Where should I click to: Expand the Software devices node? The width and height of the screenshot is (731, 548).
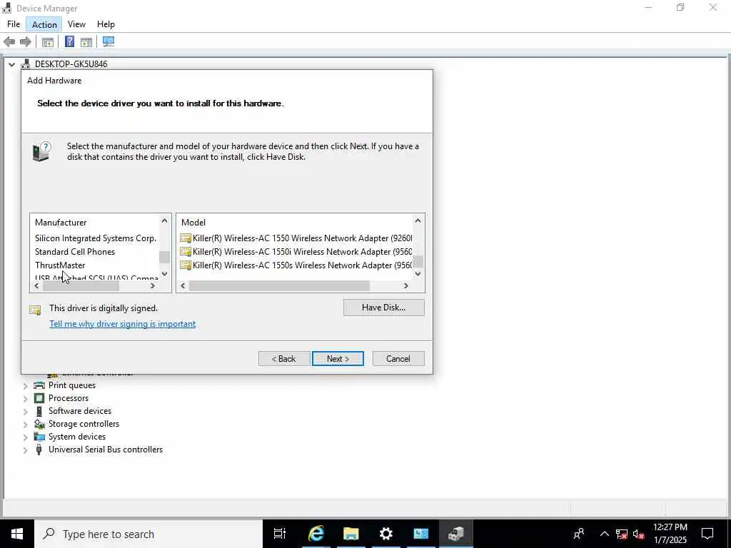[x=26, y=412]
